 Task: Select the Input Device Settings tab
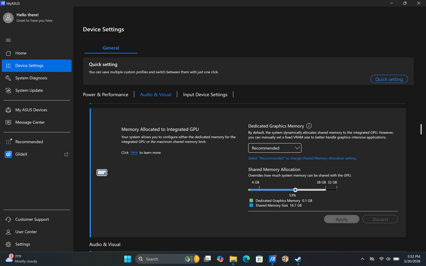(205, 95)
